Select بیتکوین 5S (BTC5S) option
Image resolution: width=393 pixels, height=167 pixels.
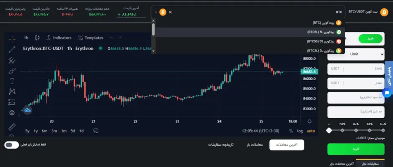pyautogui.click(x=250, y=41)
